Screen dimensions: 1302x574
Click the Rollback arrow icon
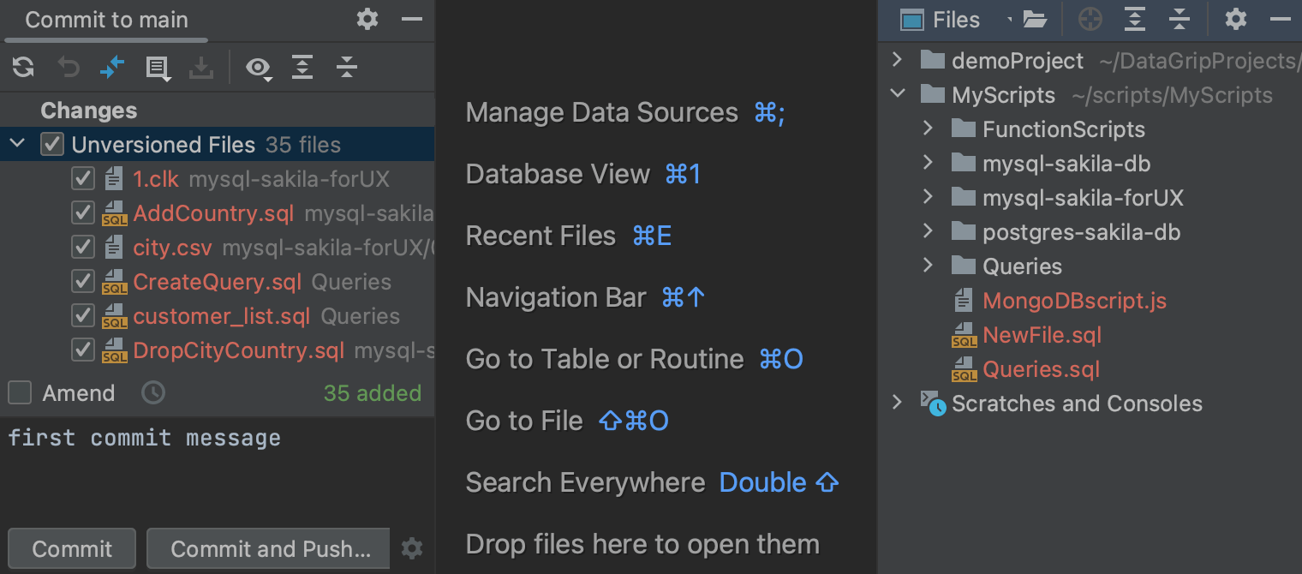(x=68, y=68)
